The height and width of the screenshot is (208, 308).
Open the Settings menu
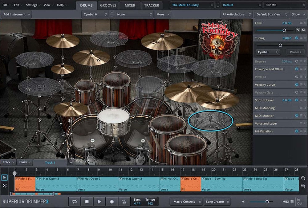[31, 5]
